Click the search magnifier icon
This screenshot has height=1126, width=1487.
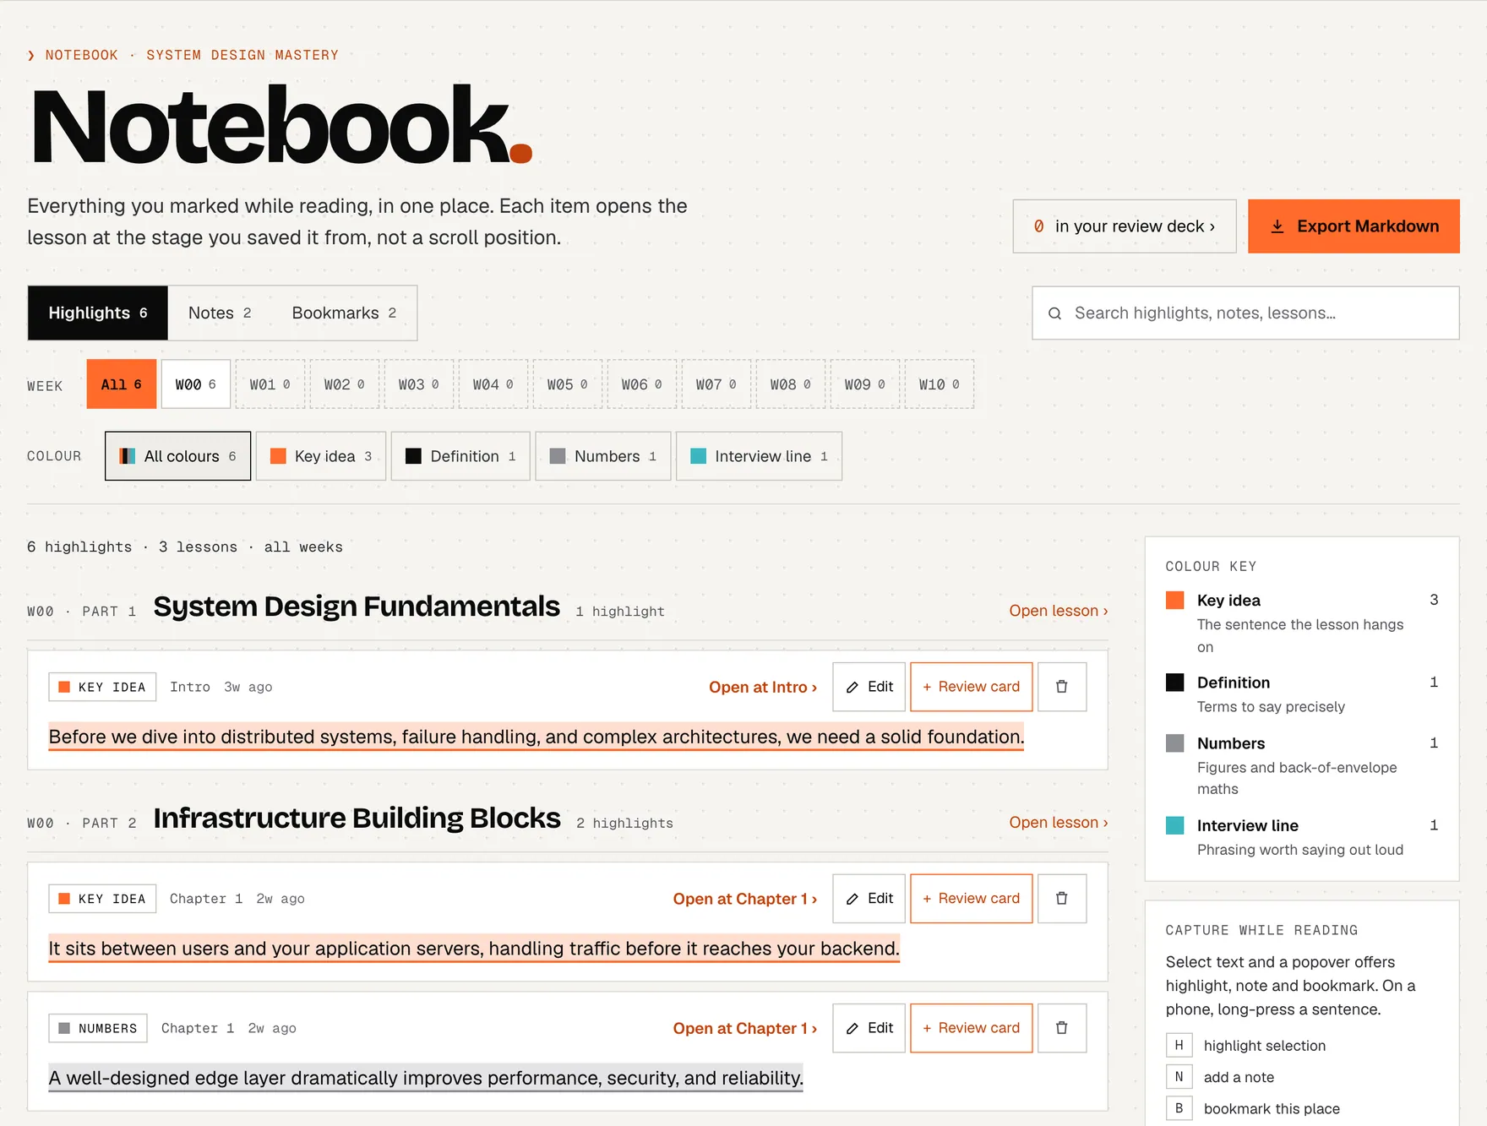point(1054,313)
